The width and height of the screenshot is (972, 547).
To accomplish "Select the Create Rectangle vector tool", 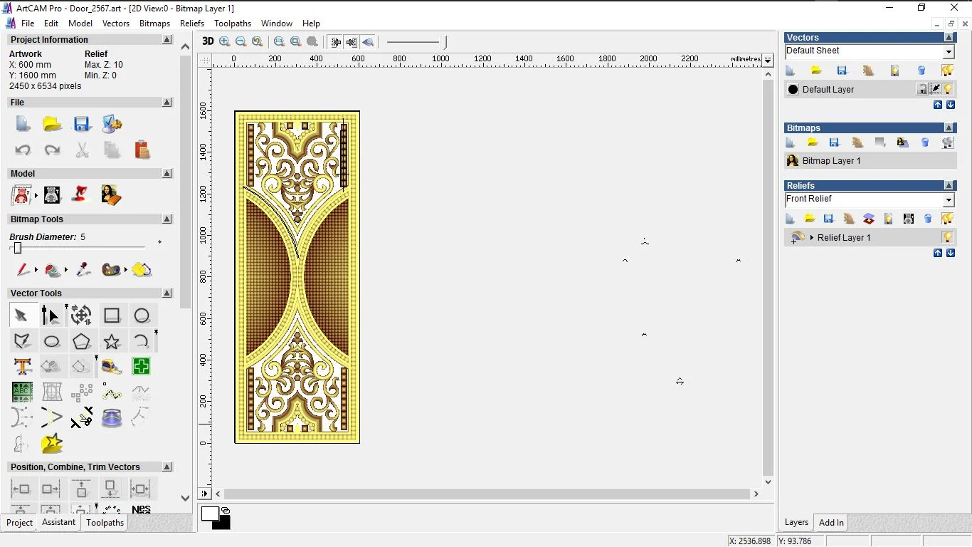I will pyautogui.click(x=112, y=316).
